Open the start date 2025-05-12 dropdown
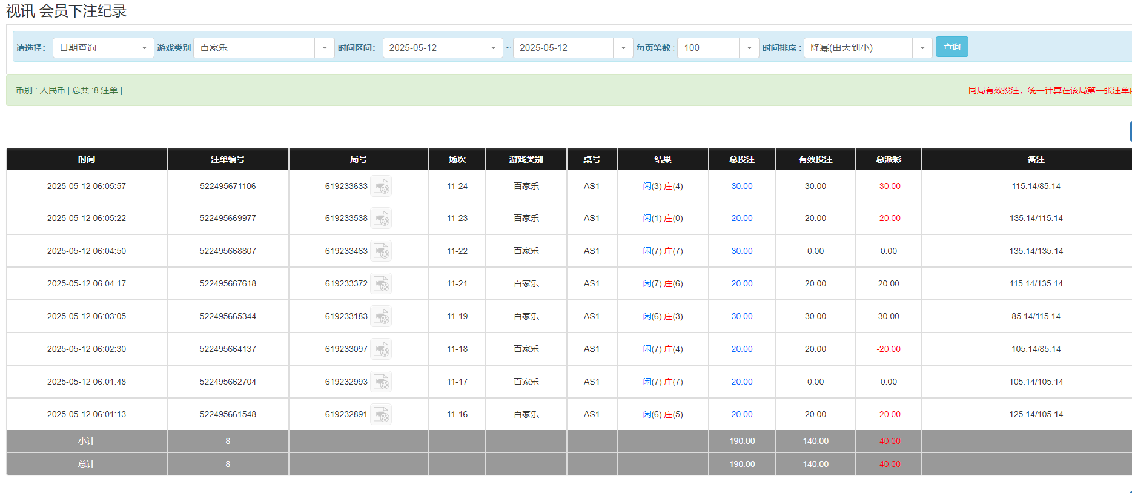 pos(492,48)
